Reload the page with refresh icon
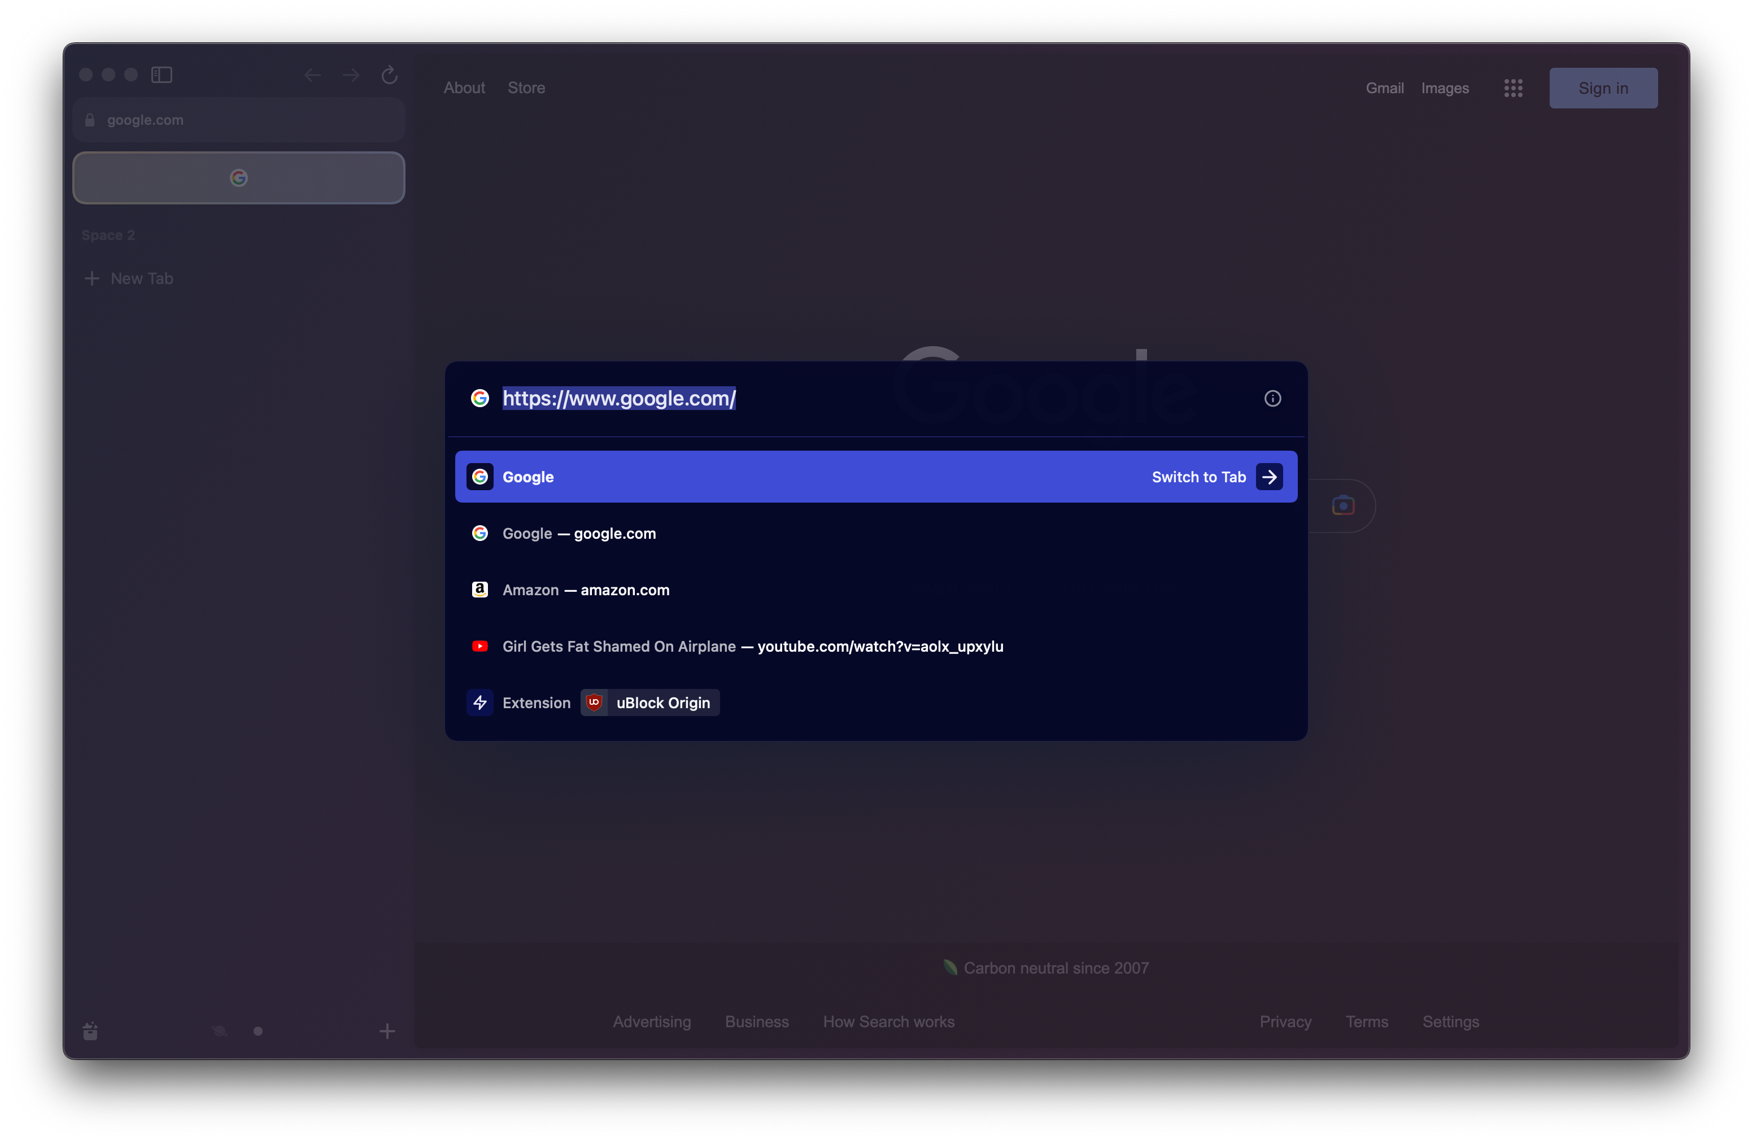Screen dimensions: 1753x1143 pyautogui.click(x=390, y=75)
